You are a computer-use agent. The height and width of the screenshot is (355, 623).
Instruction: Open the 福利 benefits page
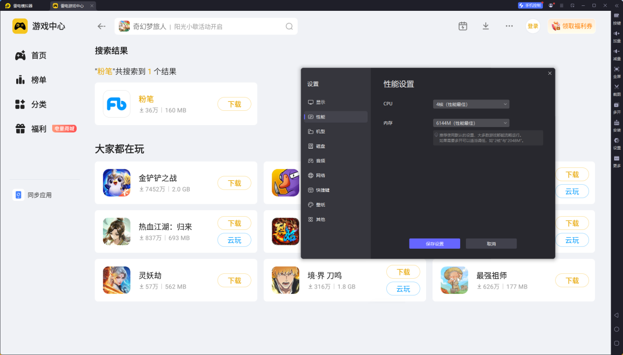click(31, 129)
